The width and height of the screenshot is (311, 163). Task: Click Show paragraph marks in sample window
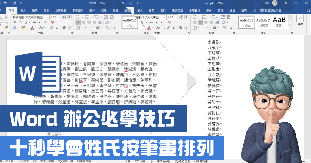click(x=232, y=28)
